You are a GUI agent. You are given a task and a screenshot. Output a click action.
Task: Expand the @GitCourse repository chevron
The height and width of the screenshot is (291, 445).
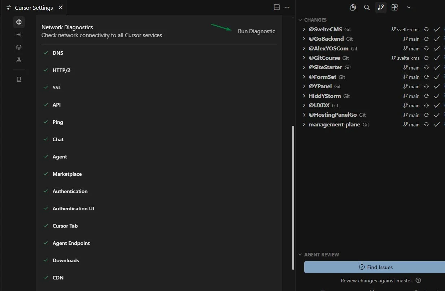tap(305, 58)
